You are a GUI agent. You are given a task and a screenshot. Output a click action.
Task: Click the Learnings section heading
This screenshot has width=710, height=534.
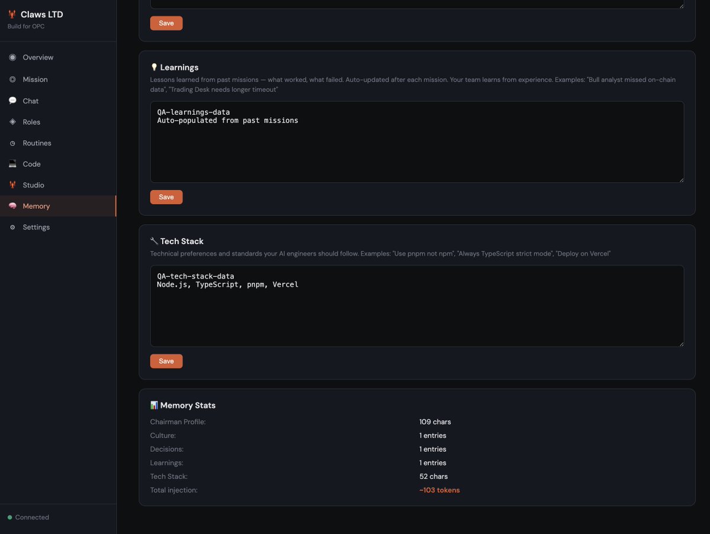179,67
